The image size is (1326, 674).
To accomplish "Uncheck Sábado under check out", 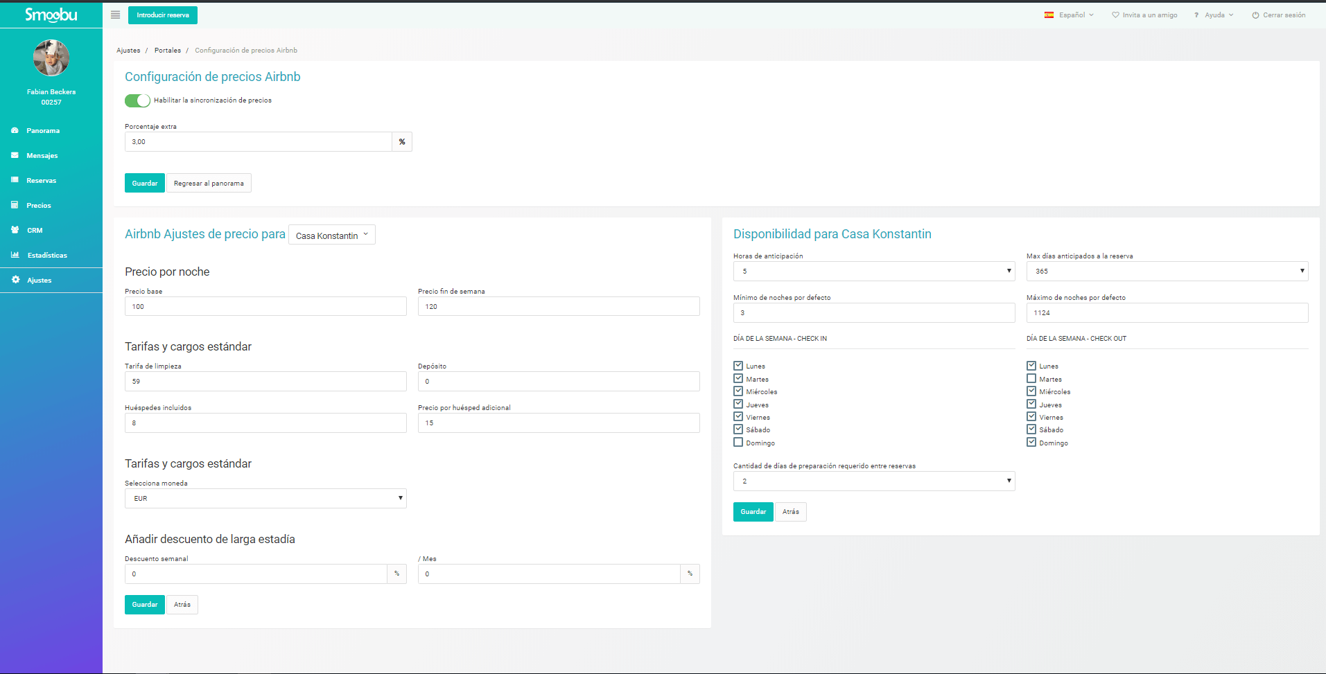I will click(1031, 429).
